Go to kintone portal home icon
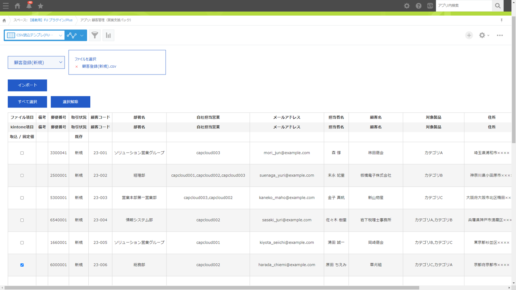 (x=17, y=6)
